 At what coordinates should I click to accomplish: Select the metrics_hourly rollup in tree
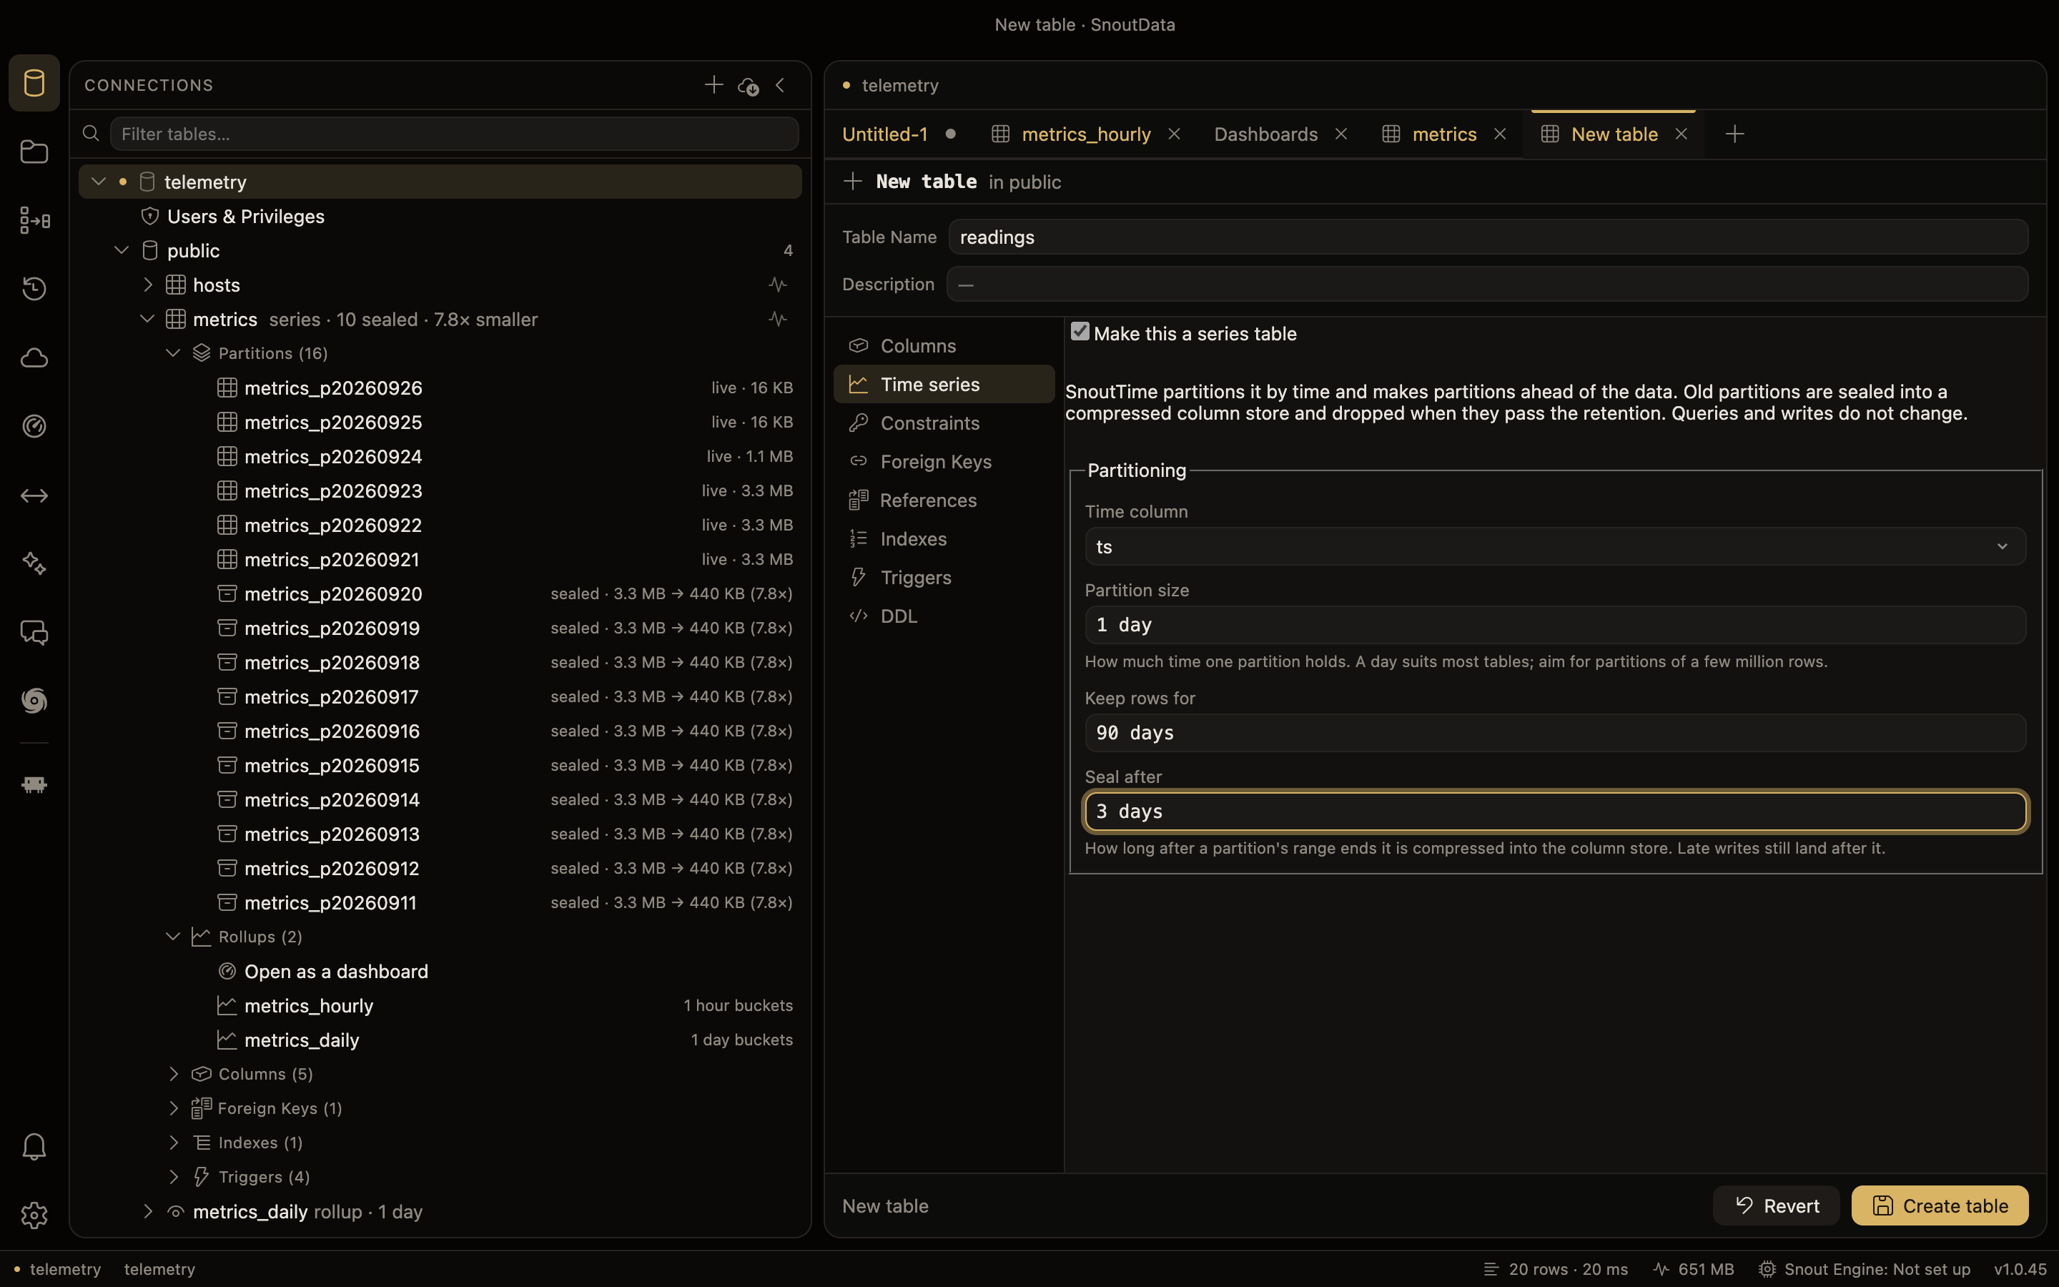click(x=440, y=1005)
